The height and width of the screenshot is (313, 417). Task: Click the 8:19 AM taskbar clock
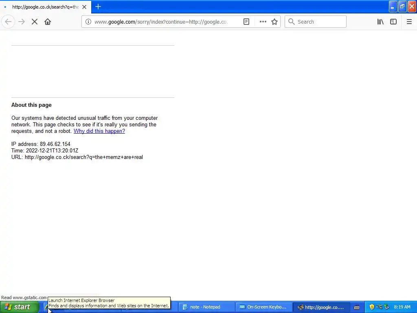coord(402,307)
